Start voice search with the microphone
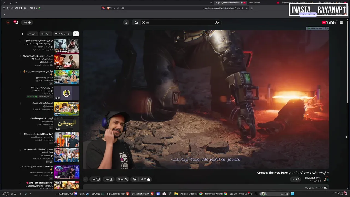Viewport: 350px width, 197px height. [126, 22]
